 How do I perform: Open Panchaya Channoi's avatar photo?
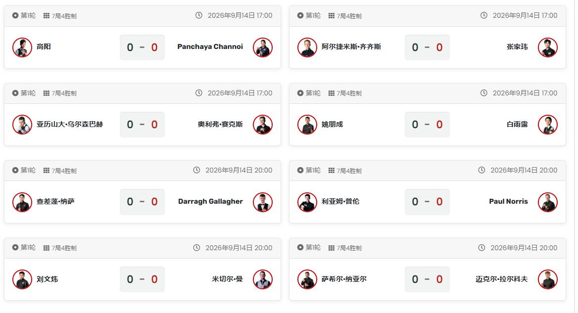263,47
